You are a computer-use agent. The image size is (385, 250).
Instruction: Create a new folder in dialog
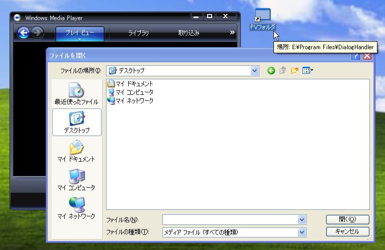coord(295,71)
